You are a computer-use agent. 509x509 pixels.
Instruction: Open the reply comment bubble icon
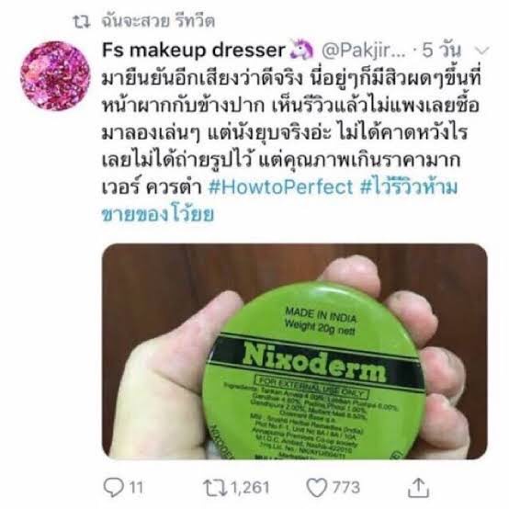tap(114, 487)
